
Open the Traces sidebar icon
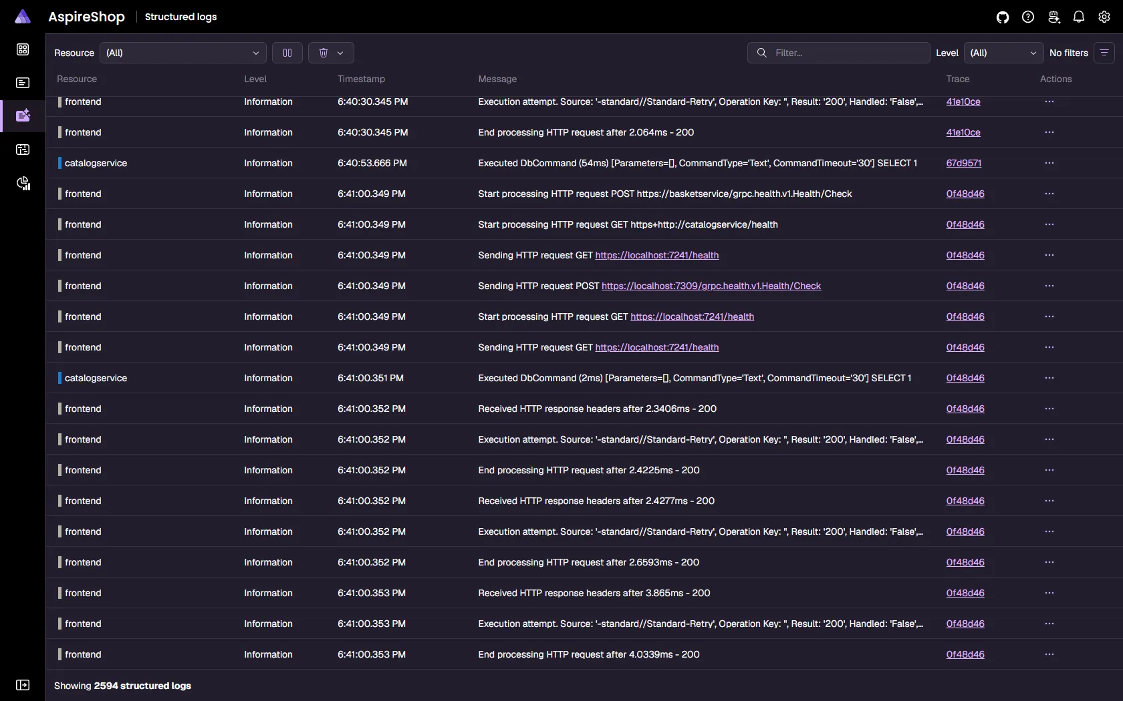pyautogui.click(x=23, y=150)
